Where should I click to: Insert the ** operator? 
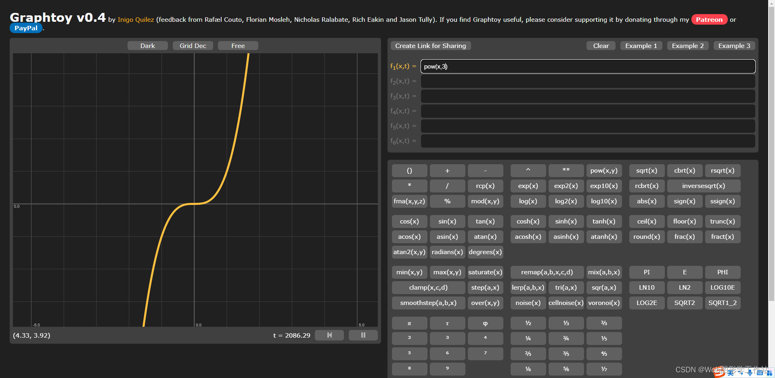coord(566,171)
